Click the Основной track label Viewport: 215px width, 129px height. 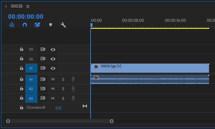click(x=36, y=107)
